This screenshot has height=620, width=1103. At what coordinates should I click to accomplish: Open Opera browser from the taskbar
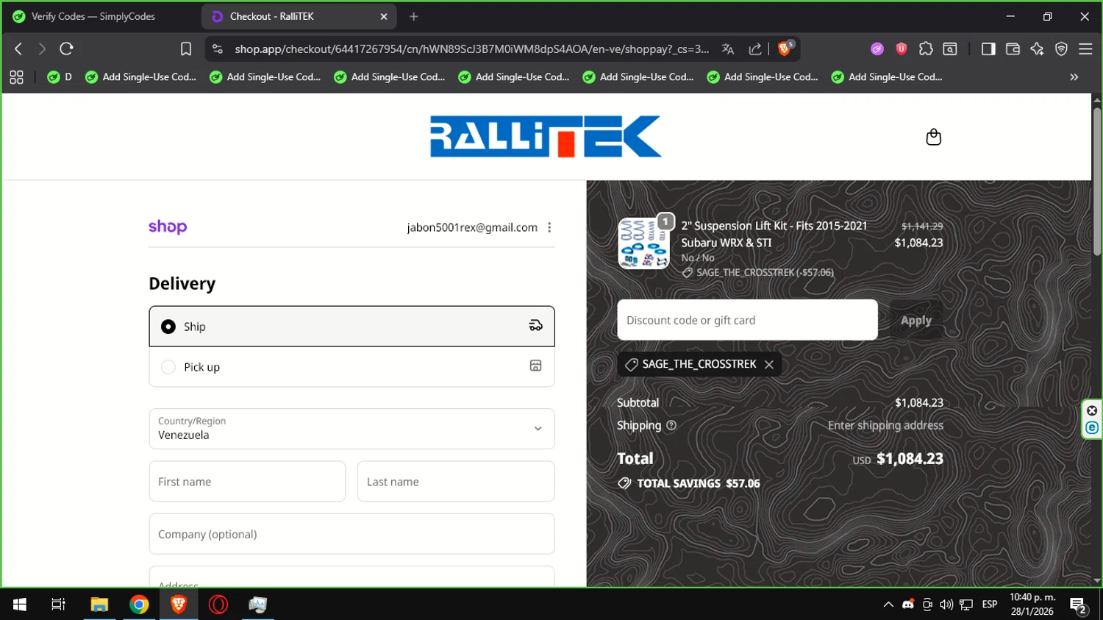pyautogui.click(x=218, y=605)
